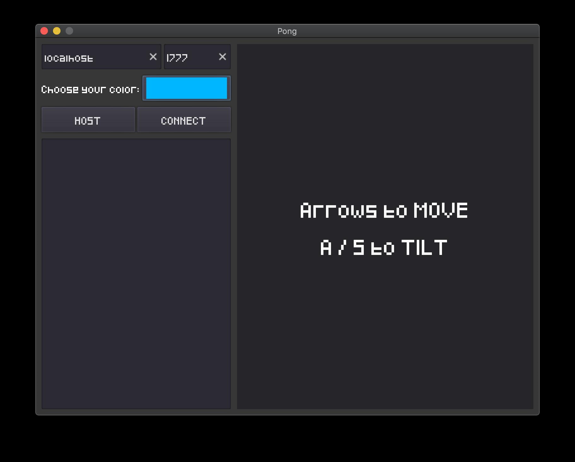This screenshot has width=575, height=462.
Task: Click the HOST button
Action: pyautogui.click(x=88, y=120)
